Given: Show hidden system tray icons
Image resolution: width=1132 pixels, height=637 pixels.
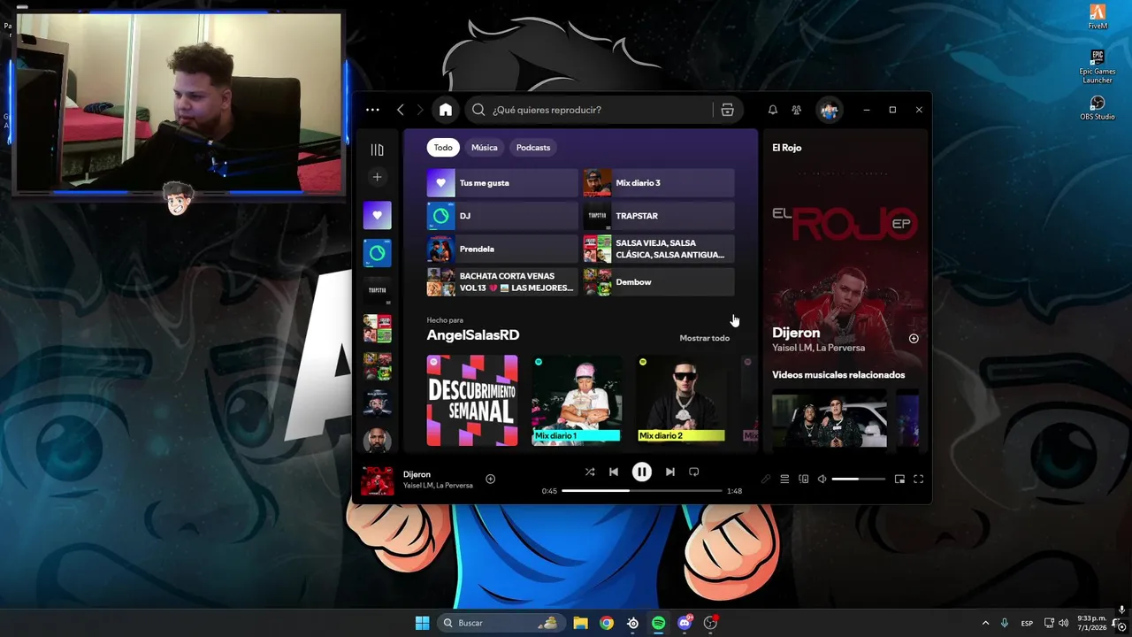Looking at the screenshot, I should pyautogui.click(x=985, y=623).
